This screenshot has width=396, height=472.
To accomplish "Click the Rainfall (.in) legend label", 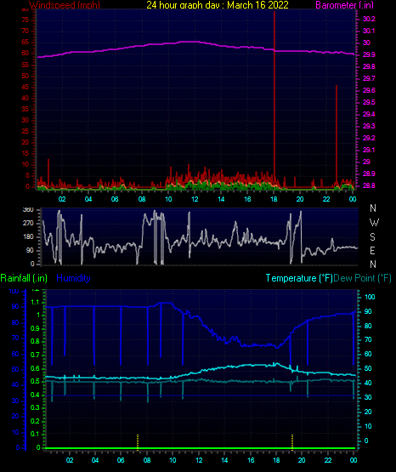I will [24, 278].
